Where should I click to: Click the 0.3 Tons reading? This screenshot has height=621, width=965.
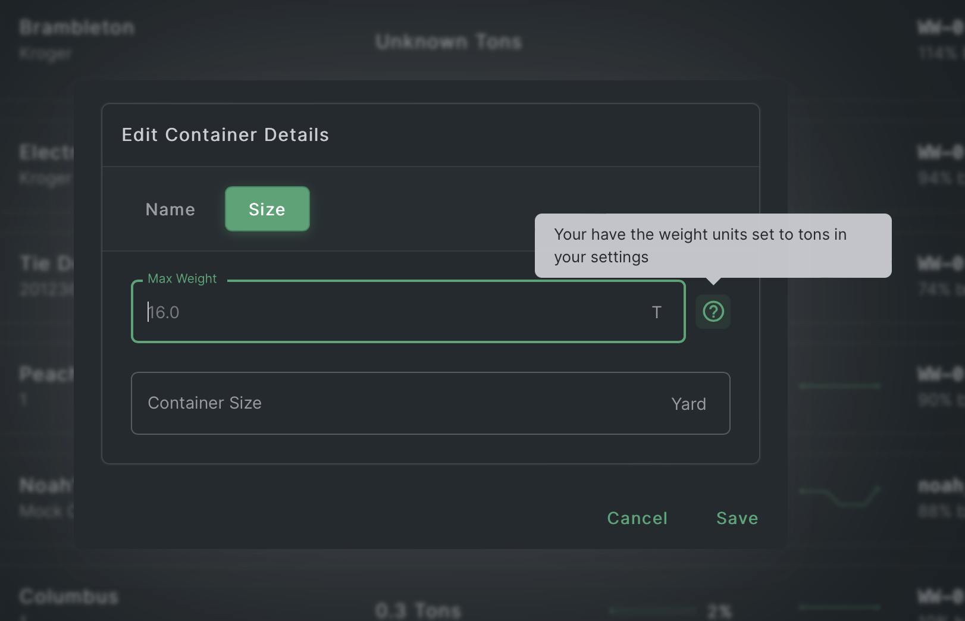tap(418, 610)
